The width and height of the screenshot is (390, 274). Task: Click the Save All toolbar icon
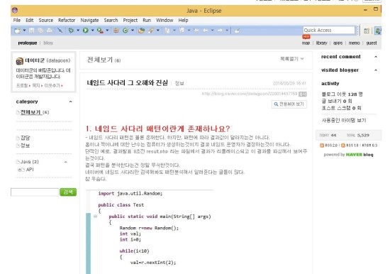tap(40, 31)
